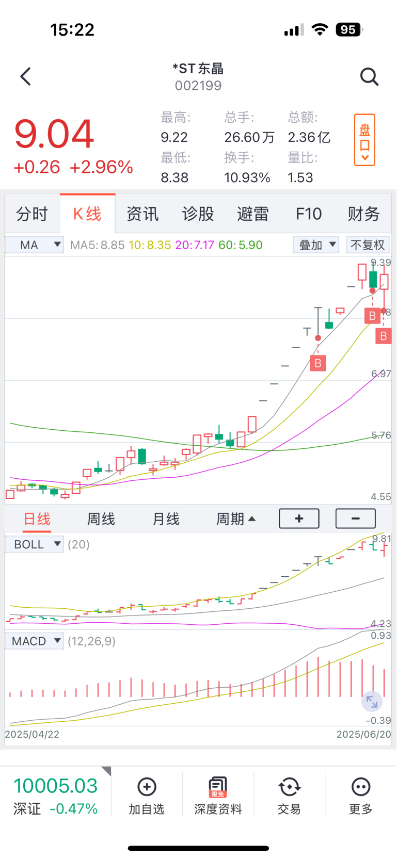Toggle the 不复权 adjustment option
Screen dimensions: 397x859
(368, 245)
